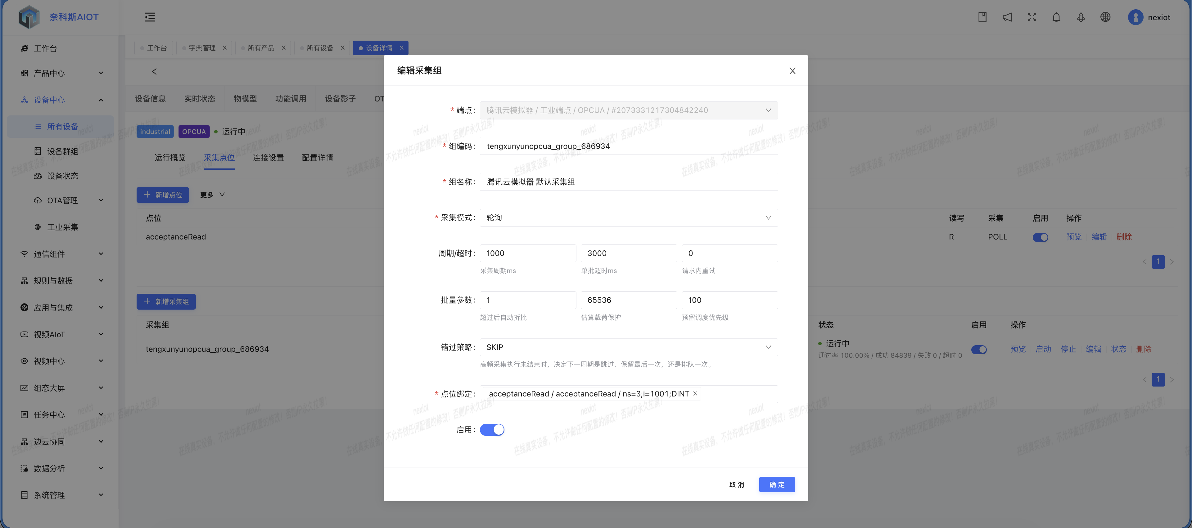
Task: Open the 采集模式 dropdown
Action: [628, 218]
